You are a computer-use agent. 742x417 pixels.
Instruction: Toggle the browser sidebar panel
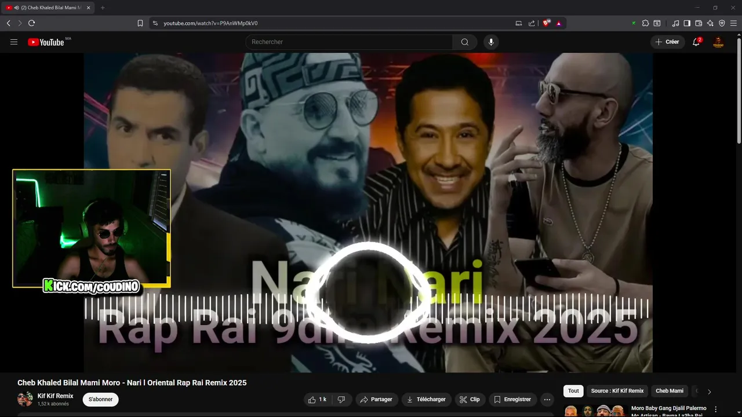click(x=687, y=23)
